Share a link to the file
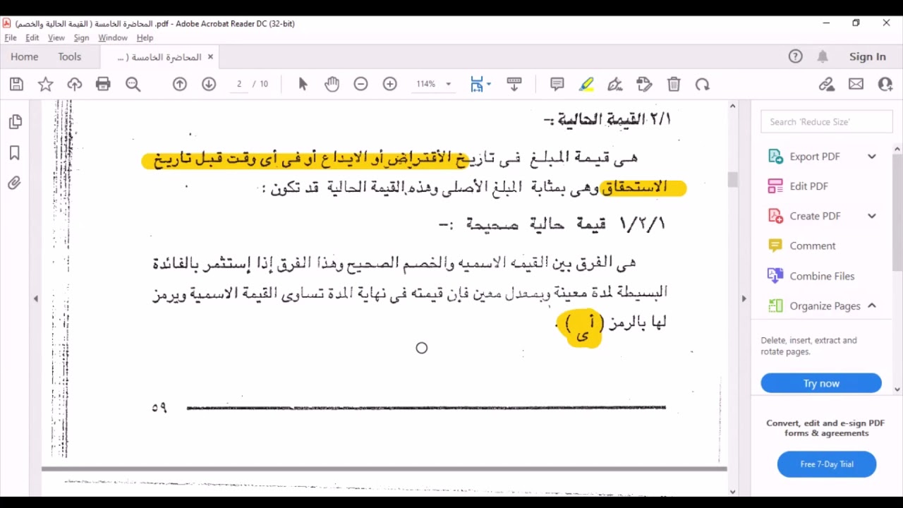This screenshot has width=903, height=508. 827,84
